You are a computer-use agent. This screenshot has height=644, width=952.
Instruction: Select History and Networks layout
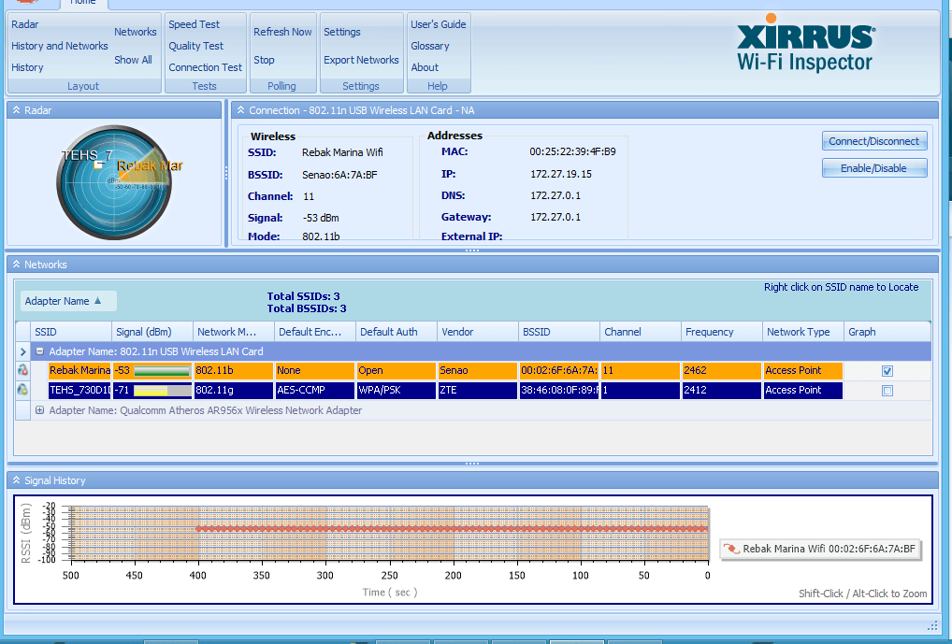click(60, 46)
